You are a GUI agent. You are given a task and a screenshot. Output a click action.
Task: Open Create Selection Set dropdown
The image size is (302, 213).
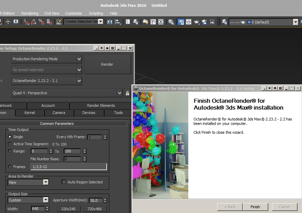pyautogui.click(x=84, y=21)
